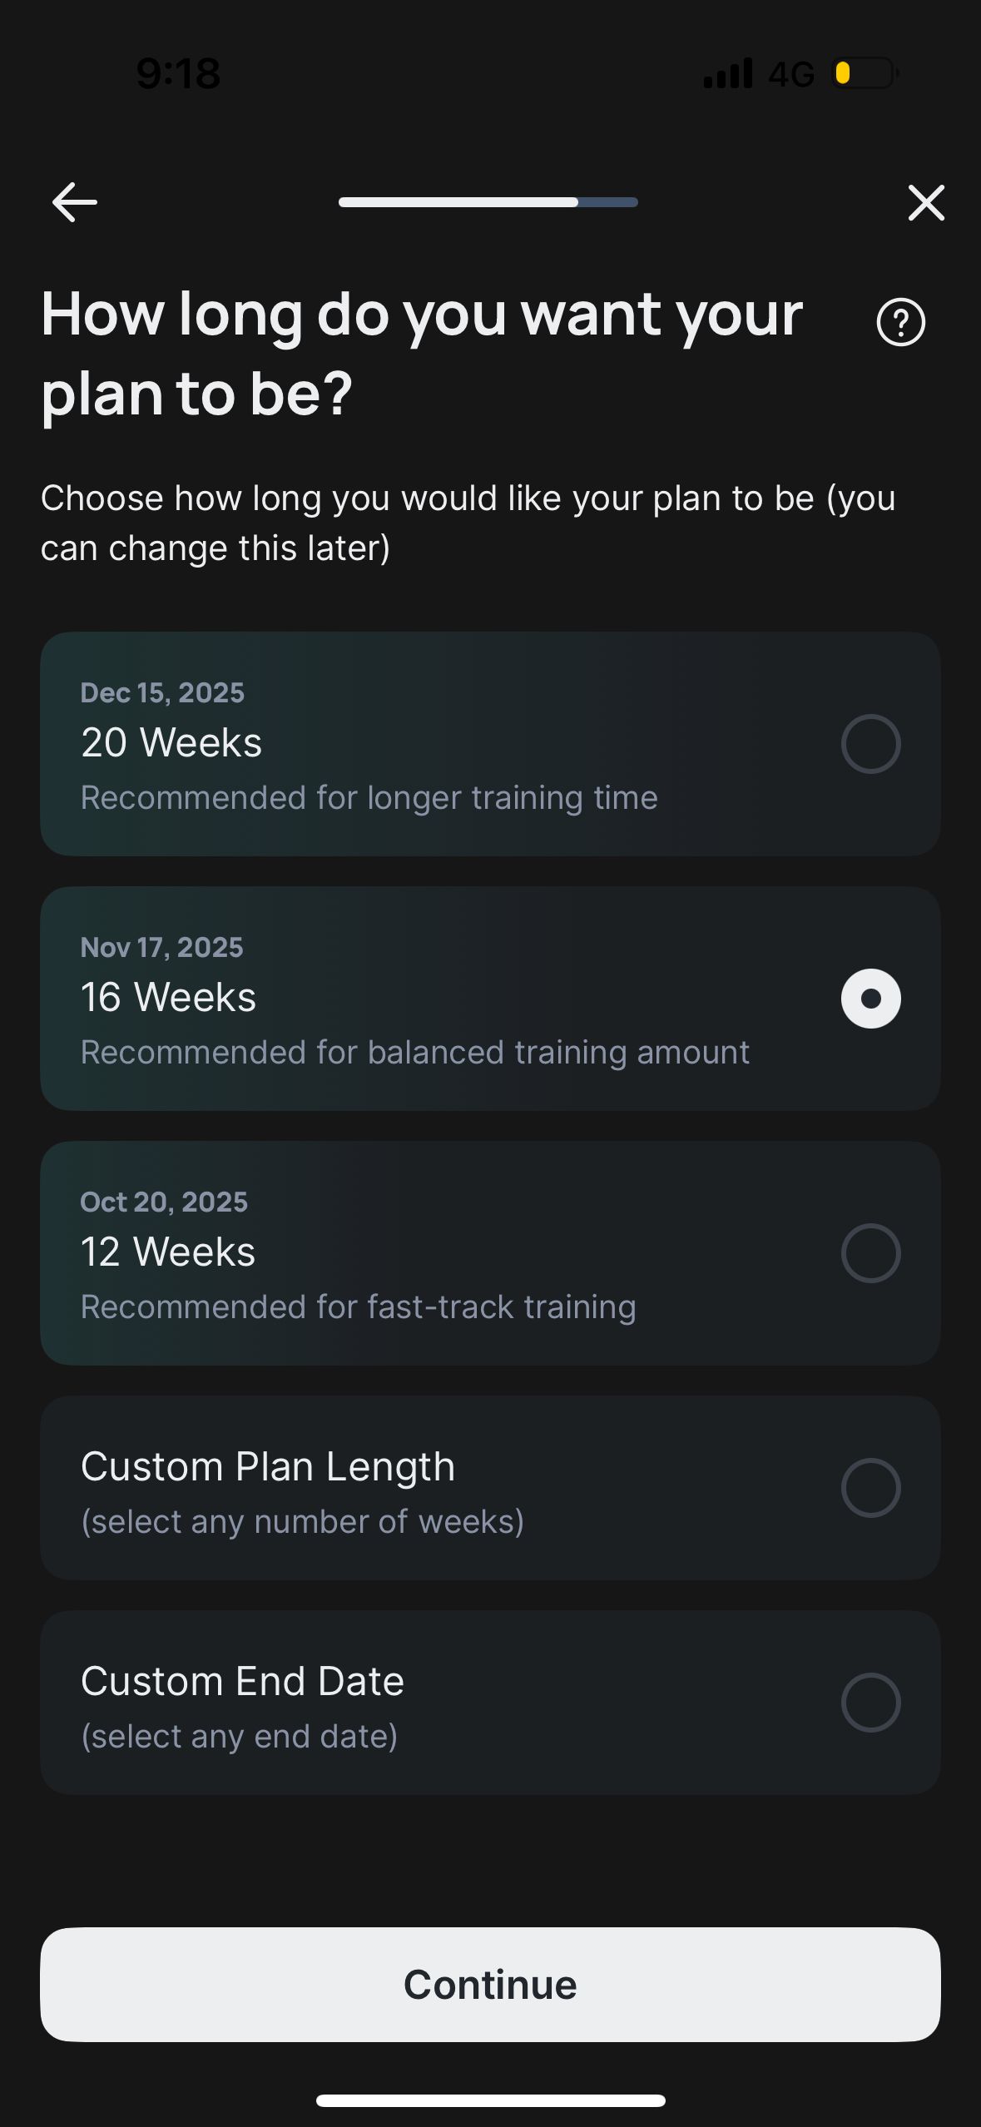Tap the Continue button
Screen dimensions: 981x2127
click(x=490, y=1985)
